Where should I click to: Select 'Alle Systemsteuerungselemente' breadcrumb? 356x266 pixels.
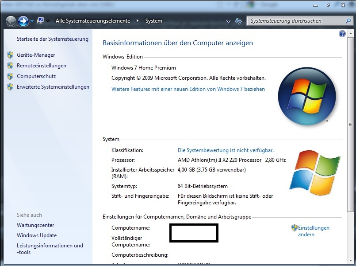point(92,21)
